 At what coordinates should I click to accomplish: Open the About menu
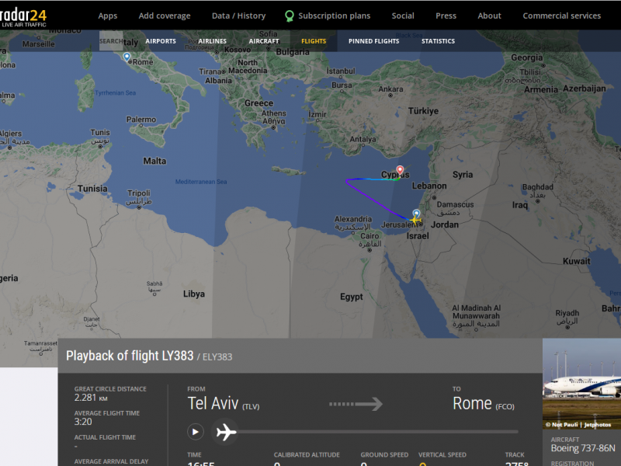click(x=489, y=16)
